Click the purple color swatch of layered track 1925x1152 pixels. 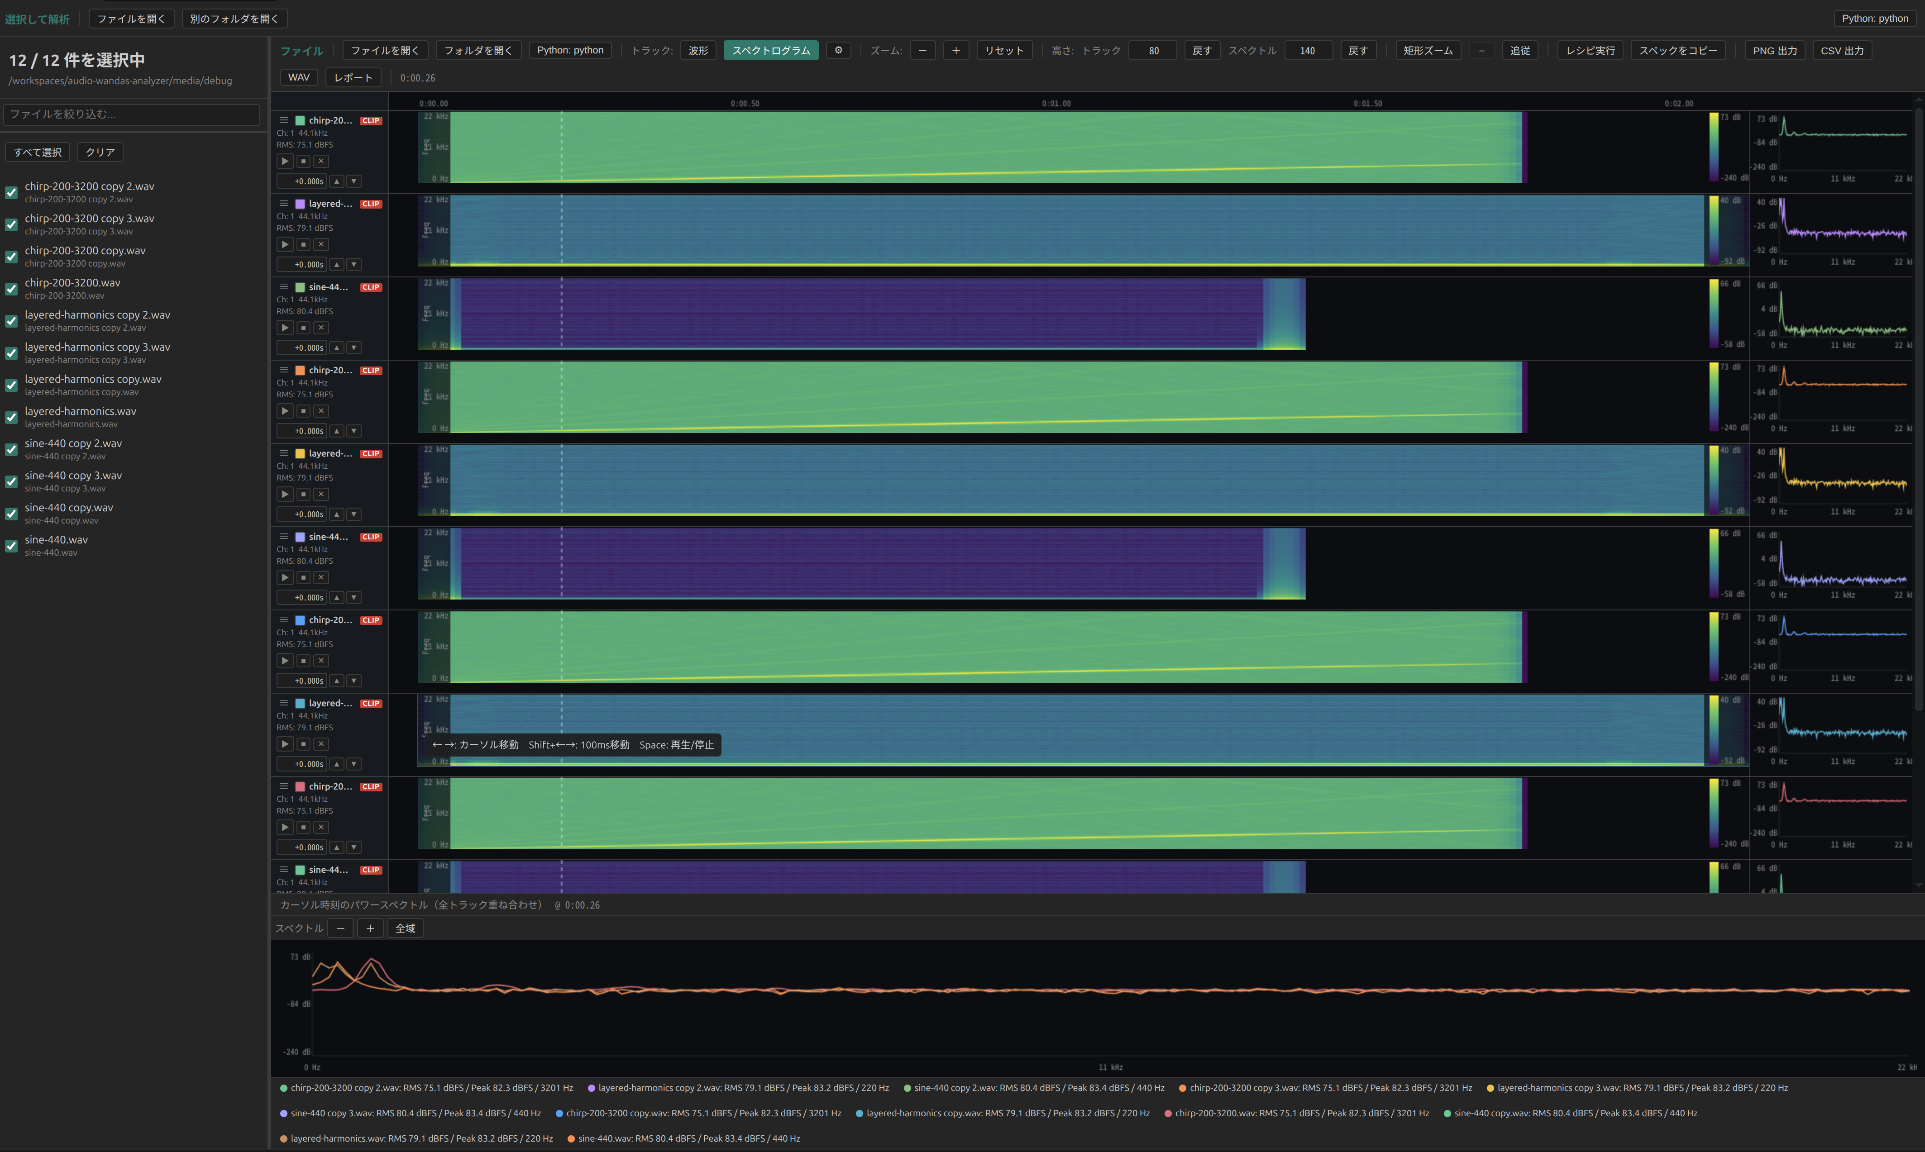[x=301, y=204]
